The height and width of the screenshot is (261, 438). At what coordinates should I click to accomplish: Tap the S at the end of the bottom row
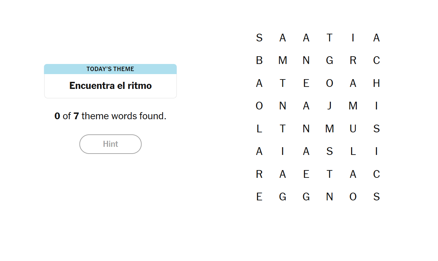[x=376, y=197]
